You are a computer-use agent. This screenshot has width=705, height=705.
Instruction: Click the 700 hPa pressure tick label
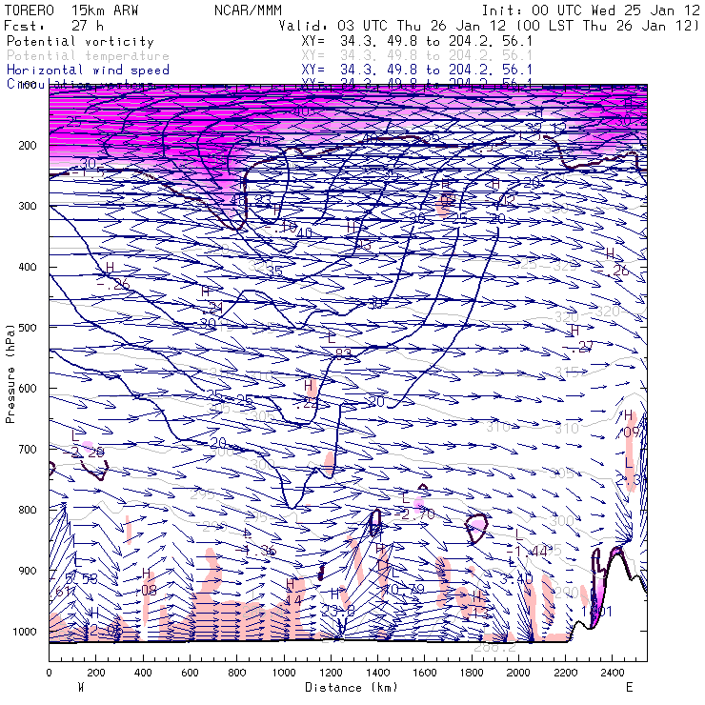click(28, 449)
